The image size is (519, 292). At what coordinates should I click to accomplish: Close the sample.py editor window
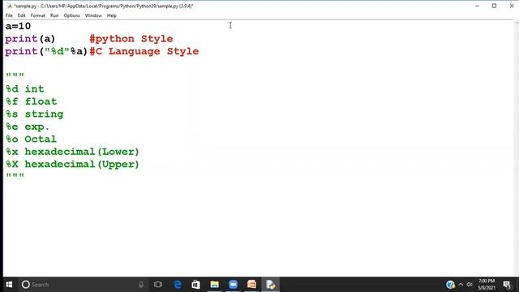tap(512, 6)
